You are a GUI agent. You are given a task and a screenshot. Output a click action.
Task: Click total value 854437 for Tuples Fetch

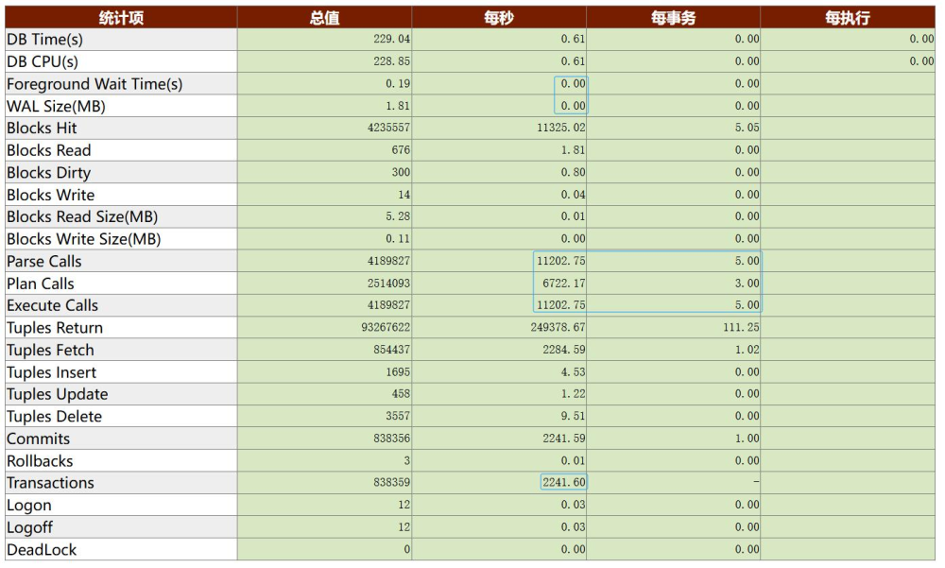click(392, 350)
